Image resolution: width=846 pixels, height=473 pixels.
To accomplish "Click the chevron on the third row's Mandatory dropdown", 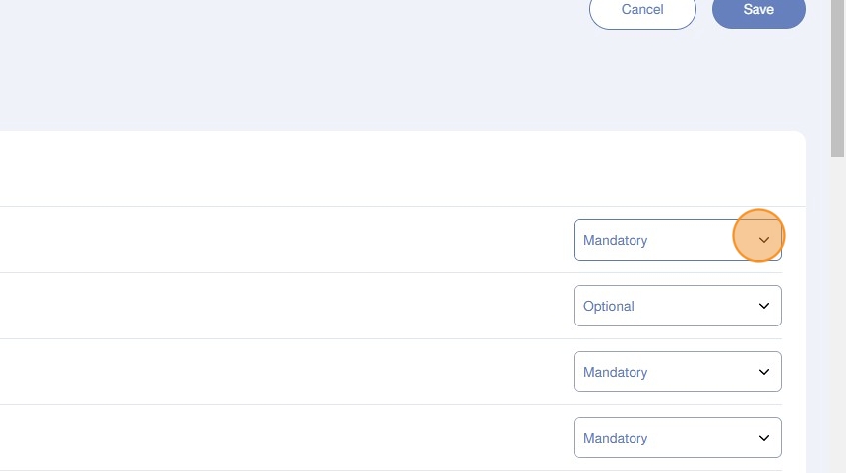I will point(764,372).
